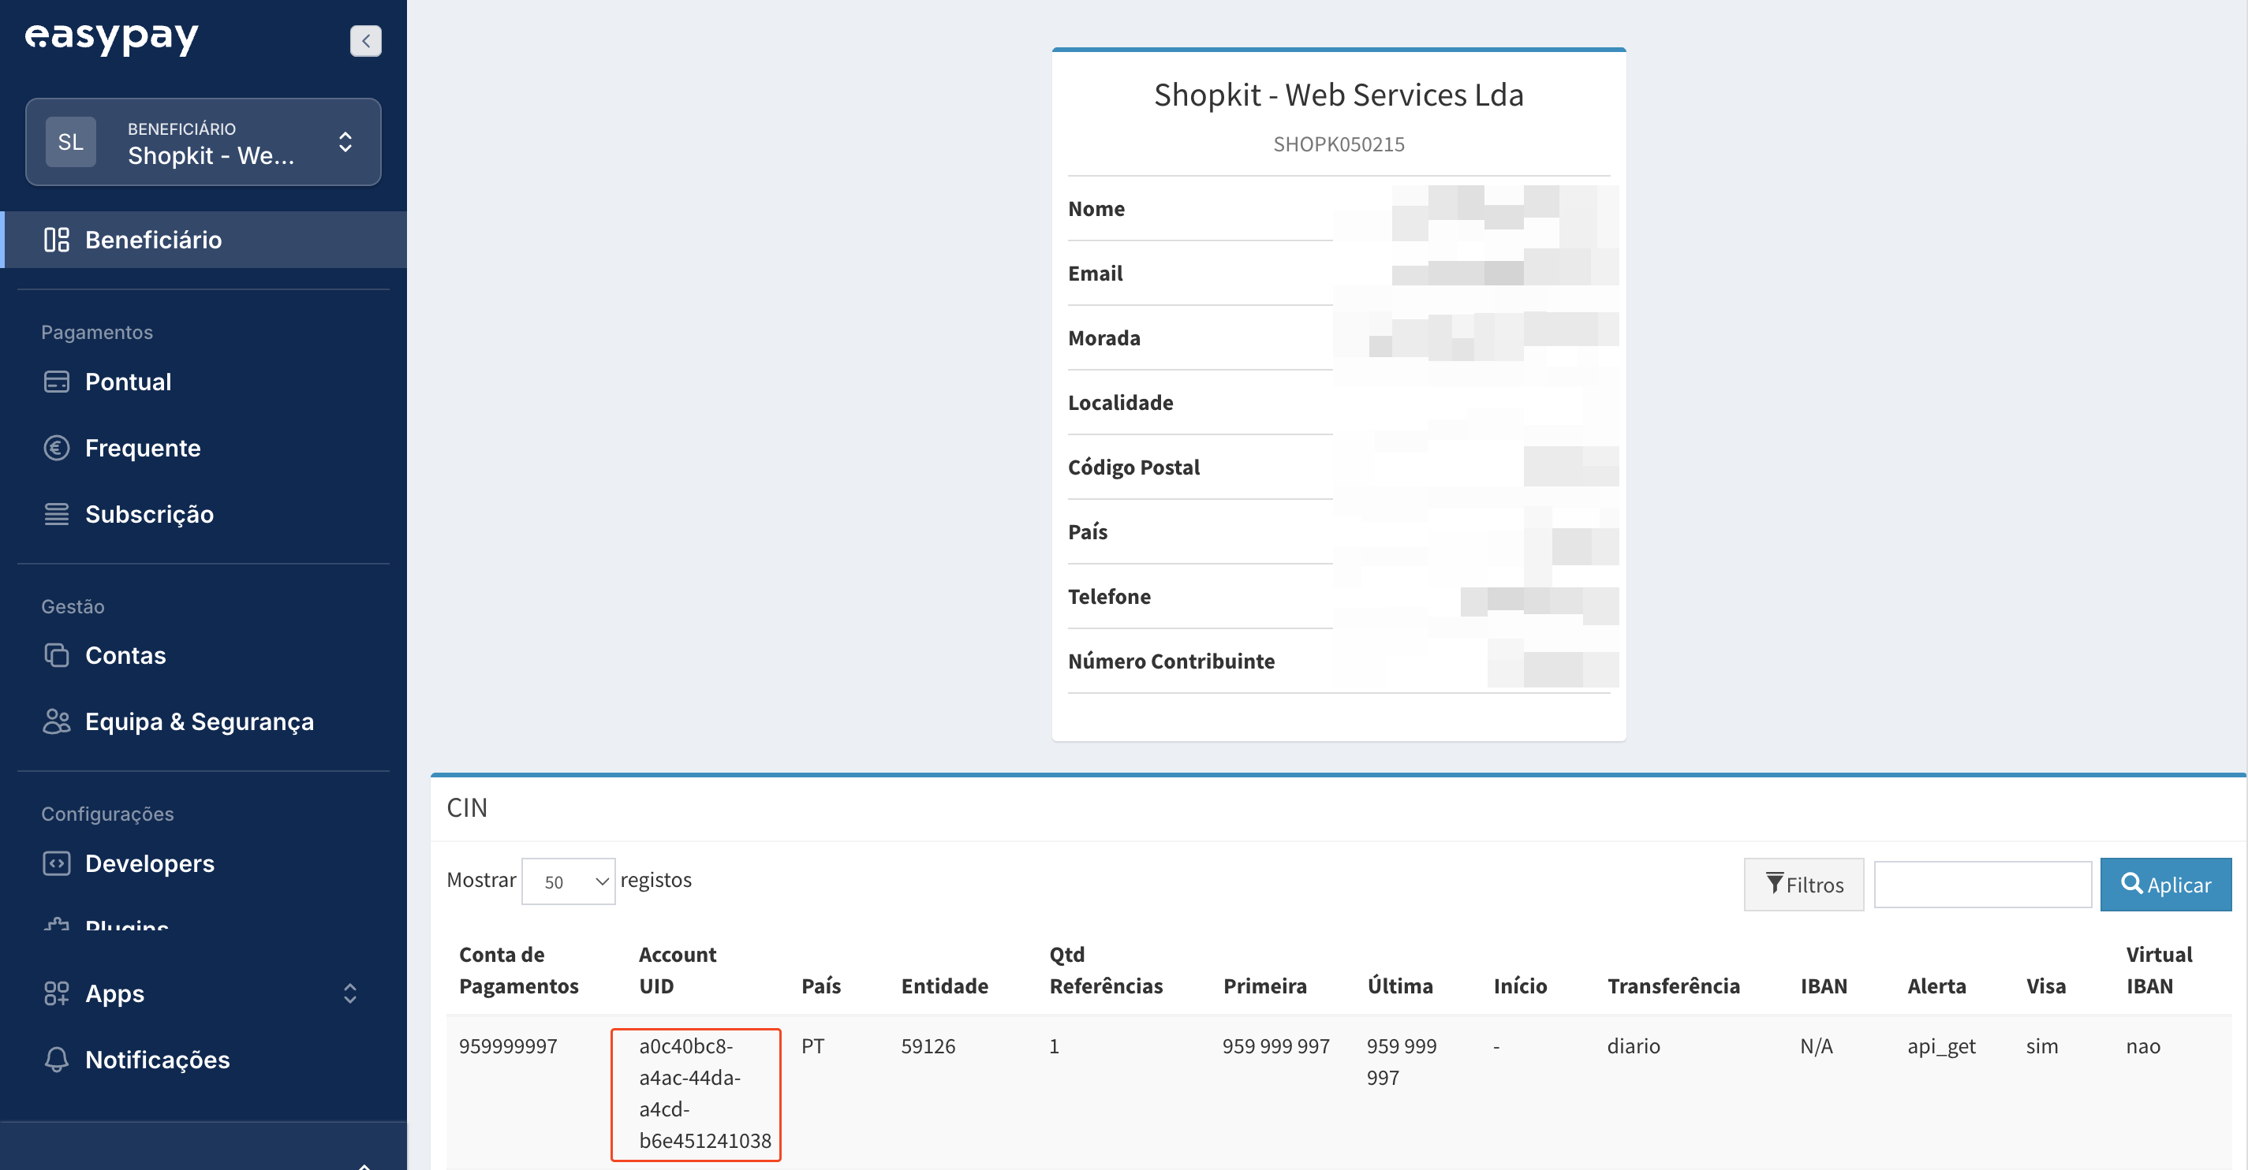Open the Subscrição menu item

click(149, 514)
